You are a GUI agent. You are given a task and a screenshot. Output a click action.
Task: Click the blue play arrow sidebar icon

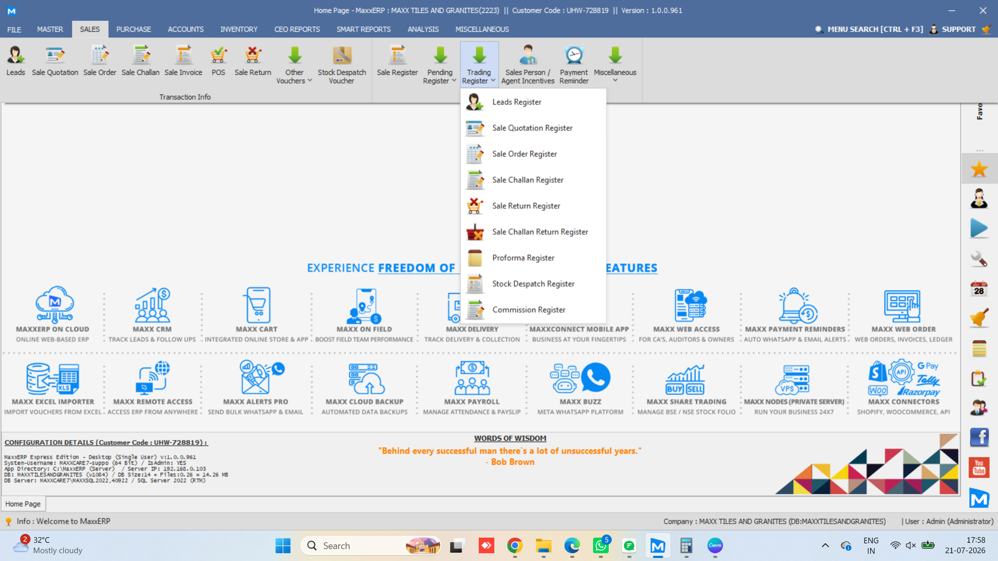(x=979, y=229)
